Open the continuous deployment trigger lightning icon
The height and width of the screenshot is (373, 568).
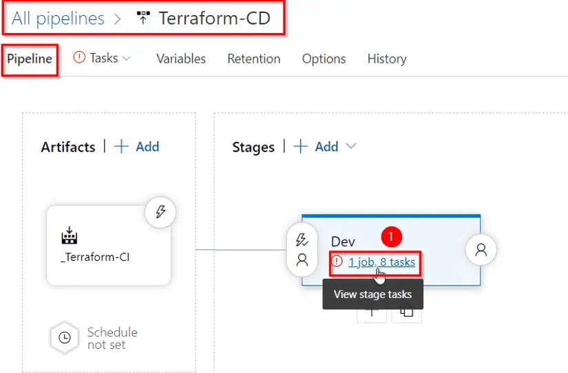160,211
